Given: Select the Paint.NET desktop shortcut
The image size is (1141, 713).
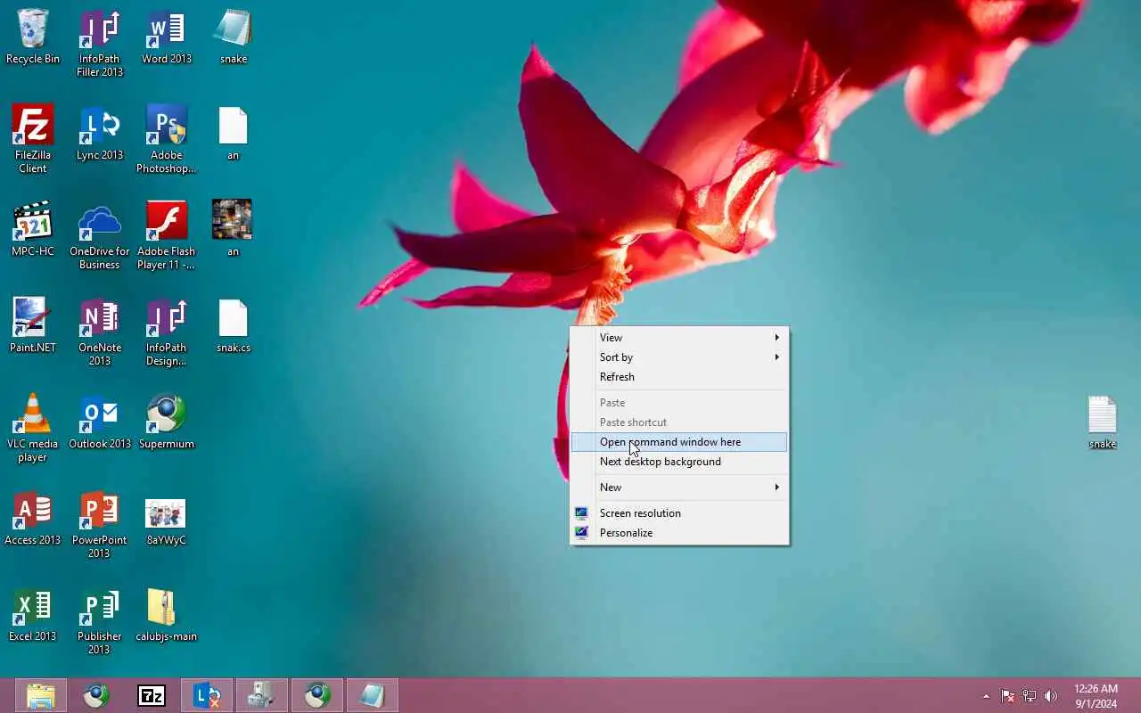Looking at the screenshot, I should [33, 325].
